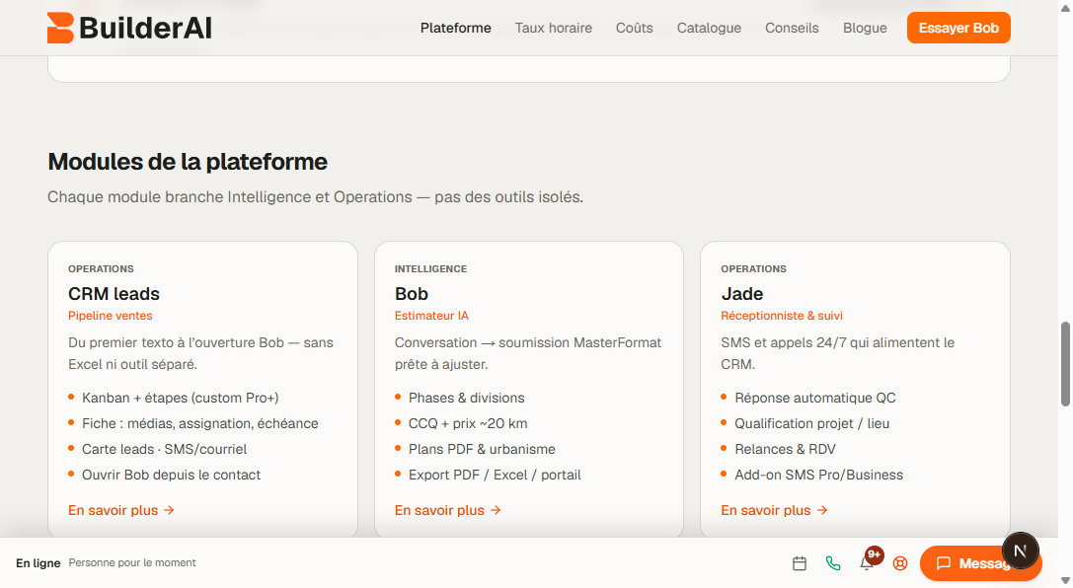The width and height of the screenshot is (1073, 588).
Task: Click 'Add-on SMS Pro/Business' bullet
Action: point(818,476)
